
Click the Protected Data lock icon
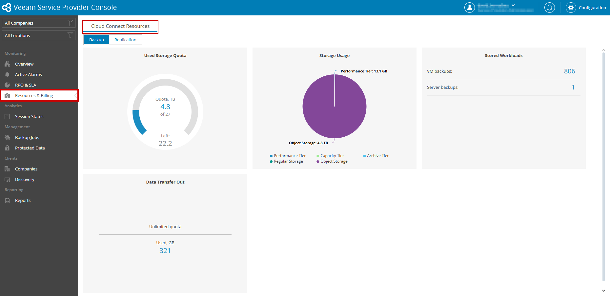pyautogui.click(x=7, y=148)
